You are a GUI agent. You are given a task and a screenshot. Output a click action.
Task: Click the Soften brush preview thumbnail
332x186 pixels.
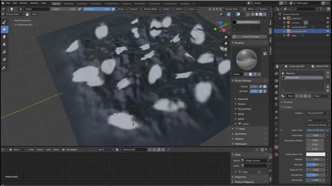[247, 59]
